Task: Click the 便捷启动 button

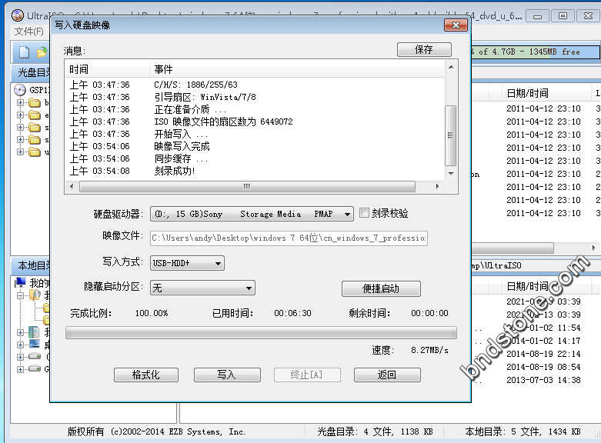Action: tap(381, 288)
